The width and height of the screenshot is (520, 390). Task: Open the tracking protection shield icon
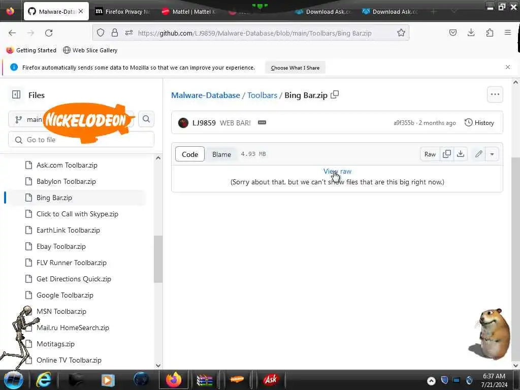pyautogui.click(x=101, y=32)
